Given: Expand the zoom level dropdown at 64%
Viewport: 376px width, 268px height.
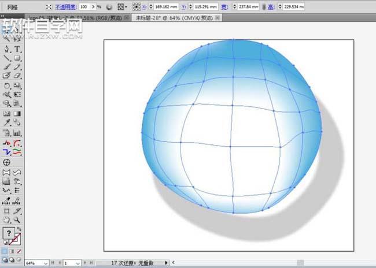Looking at the screenshot, I should point(45,263).
